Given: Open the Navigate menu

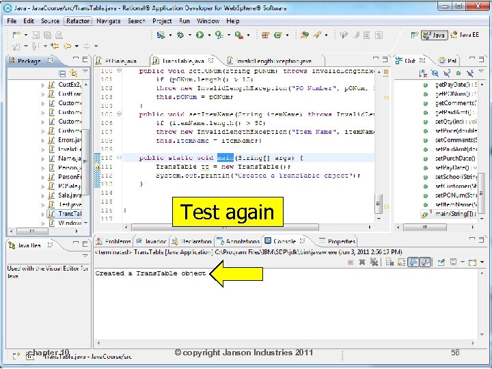Looking at the screenshot, I should coord(108,21).
